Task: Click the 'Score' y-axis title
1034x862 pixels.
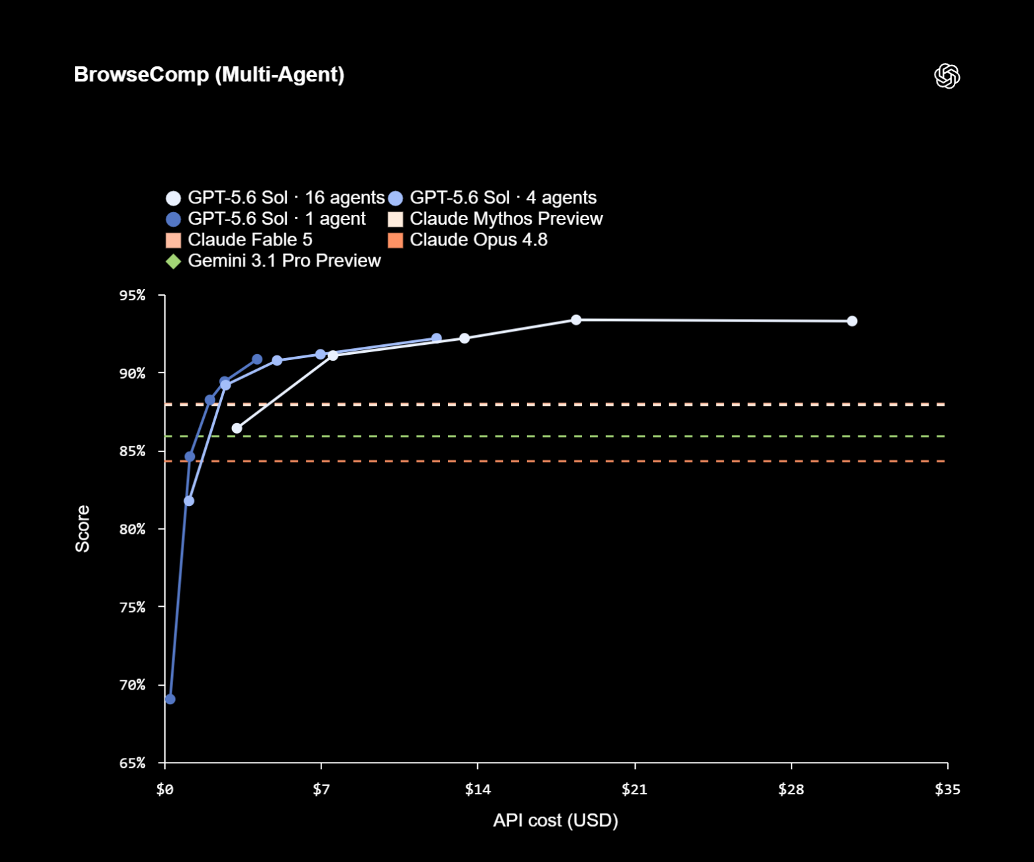Action: (x=82, y=528)
